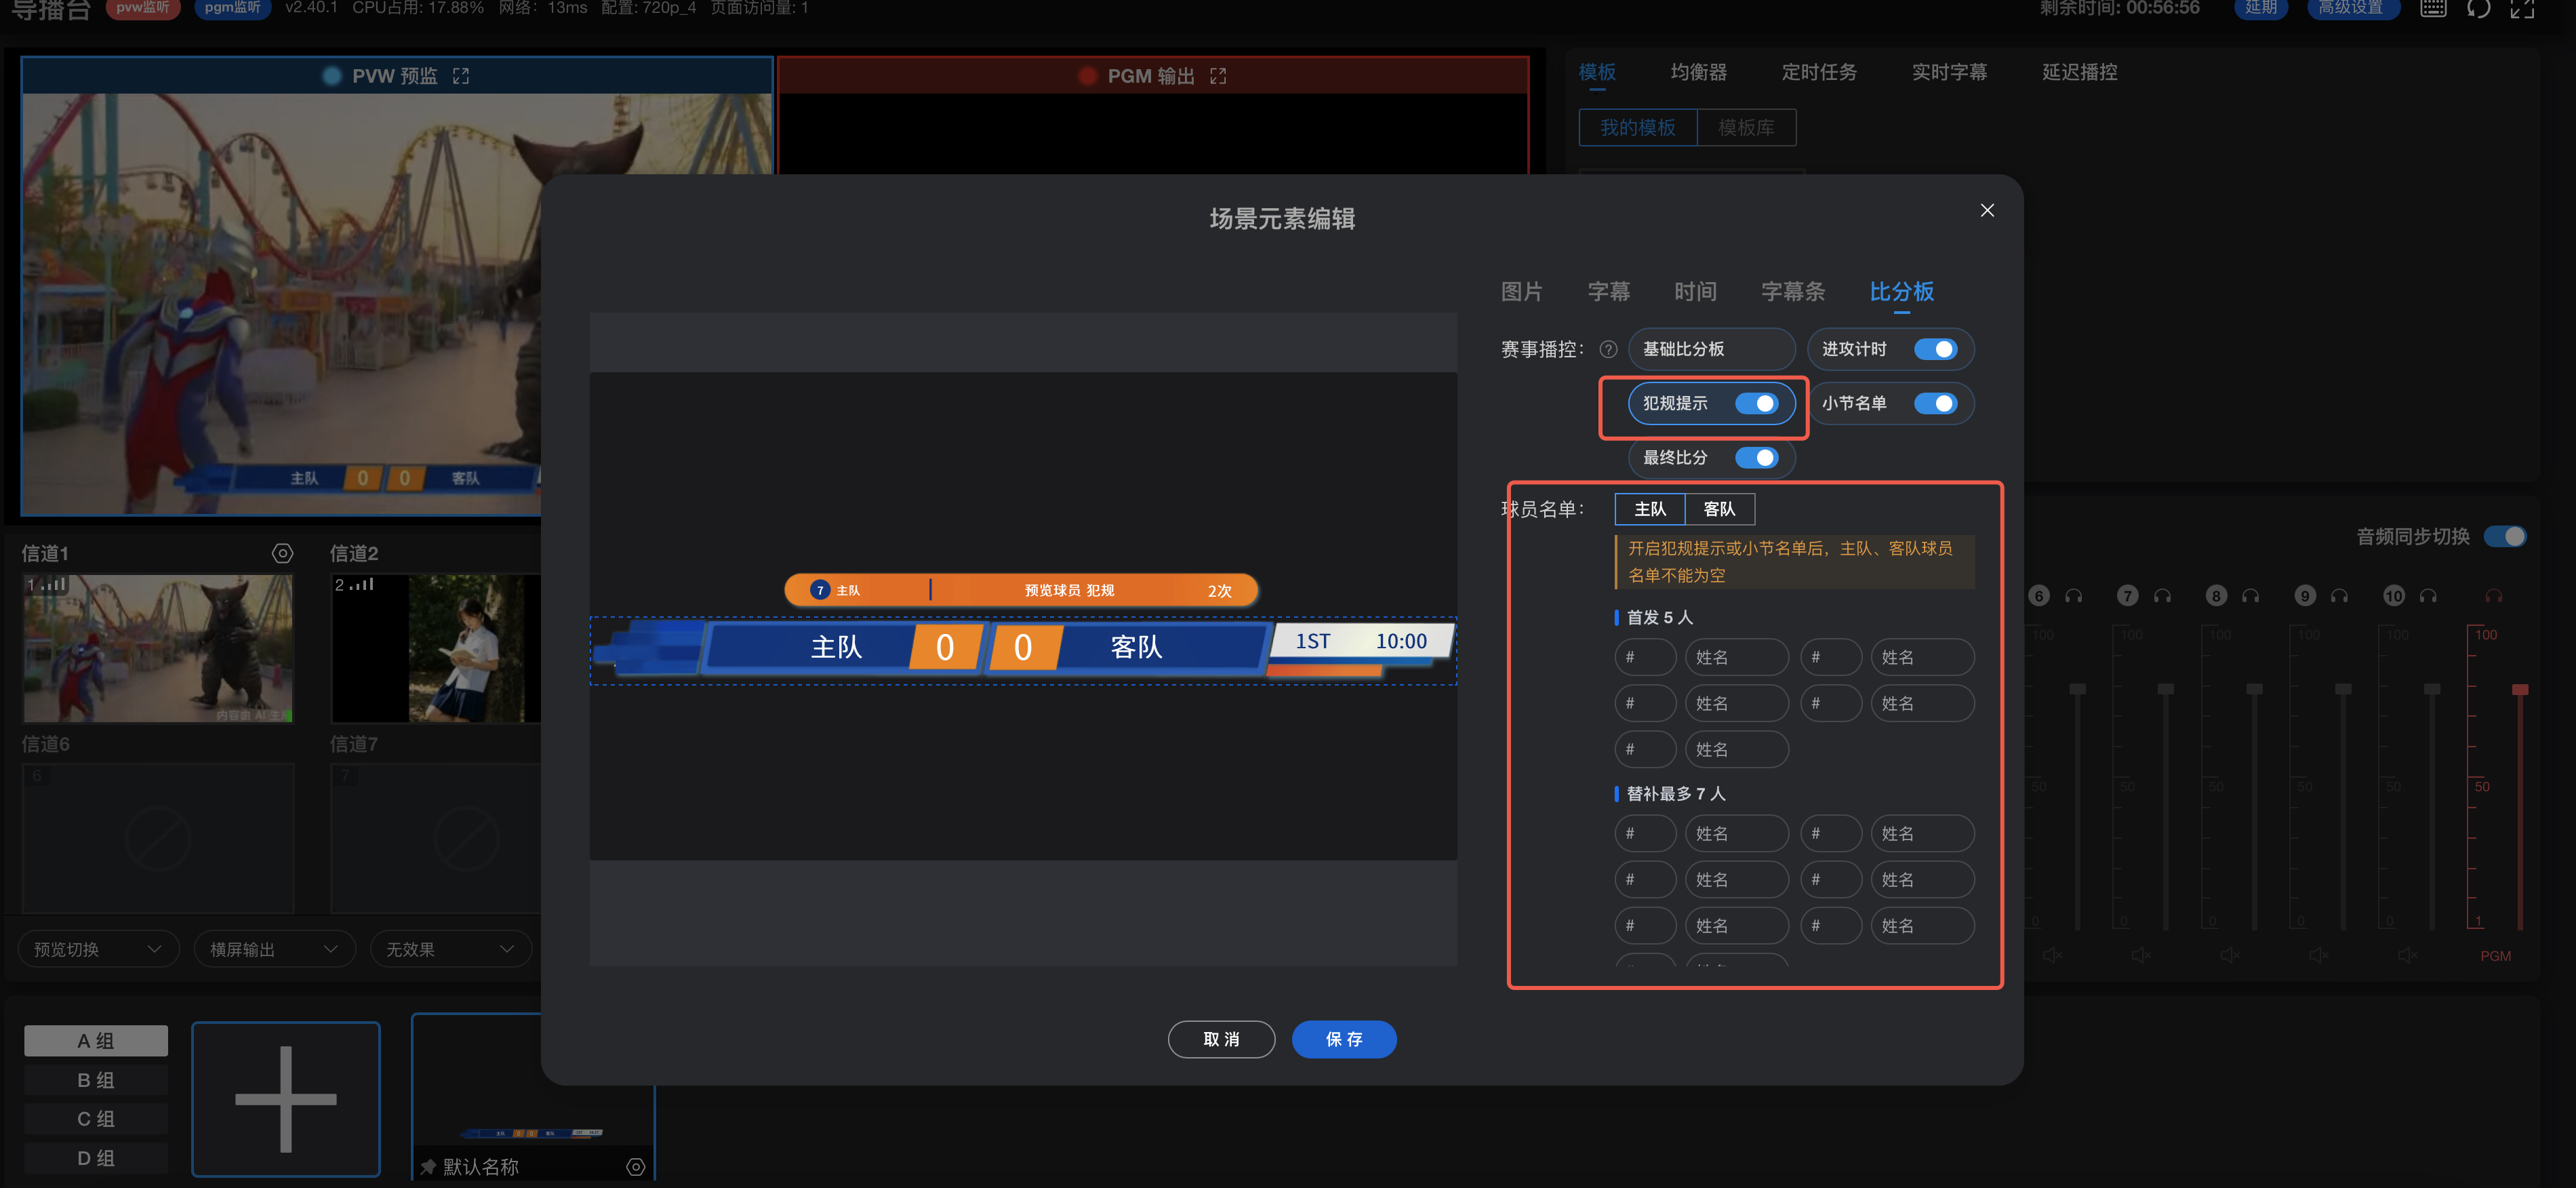This screenshot has height=1188, width=2576.
Task: Switch to 我的模板 sub-tab
Action: [x=1637, y=128]
